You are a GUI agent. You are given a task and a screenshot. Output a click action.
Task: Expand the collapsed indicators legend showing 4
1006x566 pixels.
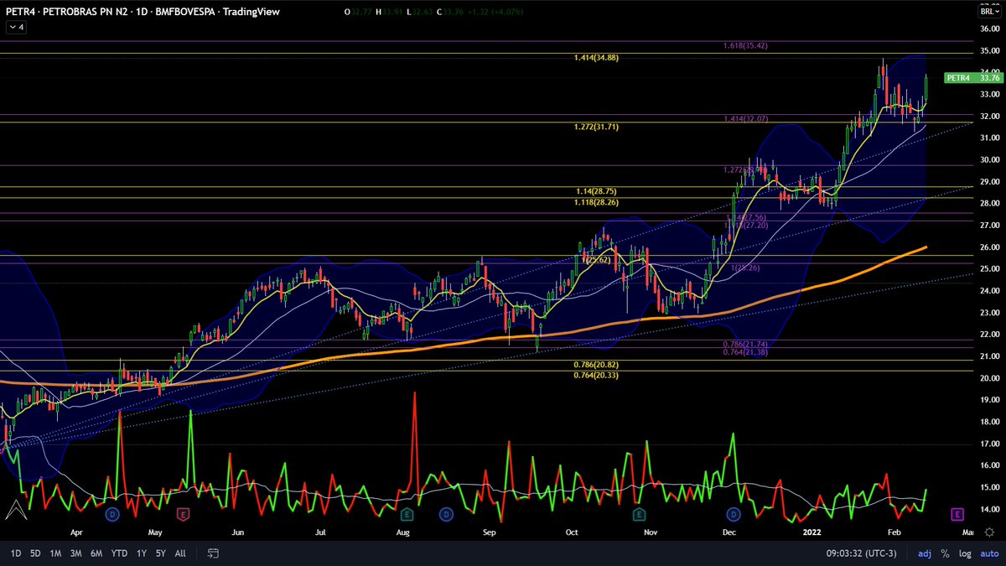coord(17,28)
